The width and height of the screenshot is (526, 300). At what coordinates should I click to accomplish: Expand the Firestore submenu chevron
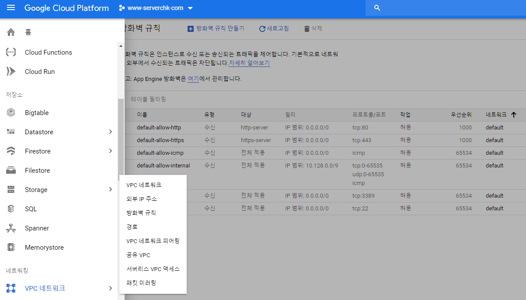111,151
